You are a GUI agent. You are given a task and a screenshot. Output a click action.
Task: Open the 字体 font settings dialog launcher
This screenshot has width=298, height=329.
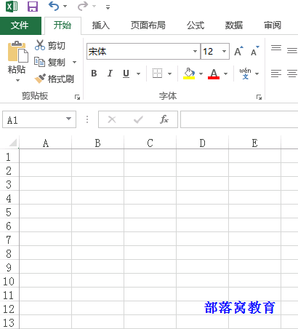point(259,98)
